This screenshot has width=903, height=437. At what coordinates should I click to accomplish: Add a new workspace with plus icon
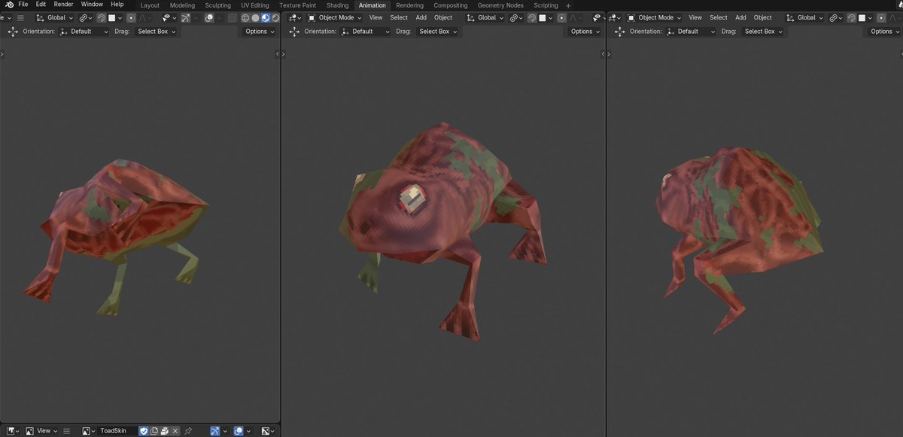[568, 5]
